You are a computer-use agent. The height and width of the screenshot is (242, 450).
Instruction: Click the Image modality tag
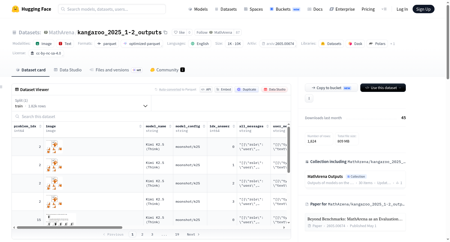[44, 44]
